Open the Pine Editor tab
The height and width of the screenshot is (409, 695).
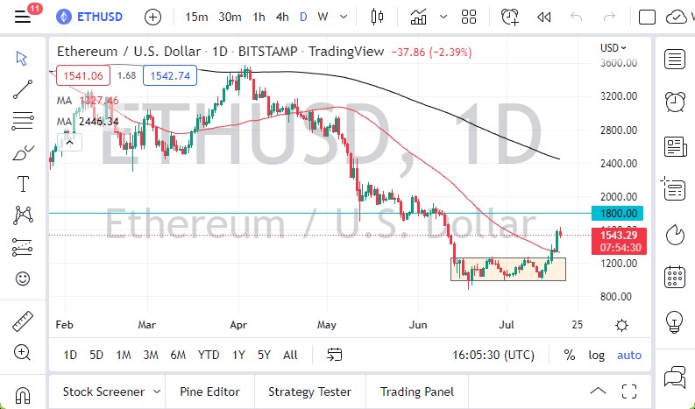(x=209, y=391)
